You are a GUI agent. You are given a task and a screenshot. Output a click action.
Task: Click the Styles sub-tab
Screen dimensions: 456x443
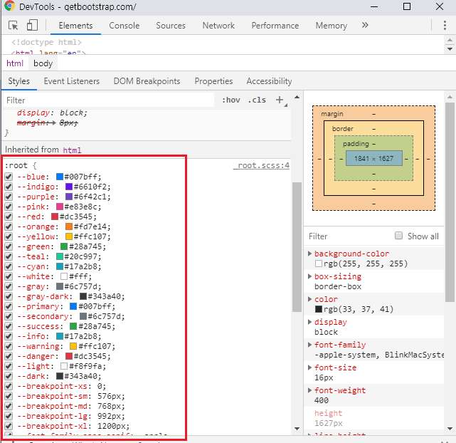coord(18,81)
